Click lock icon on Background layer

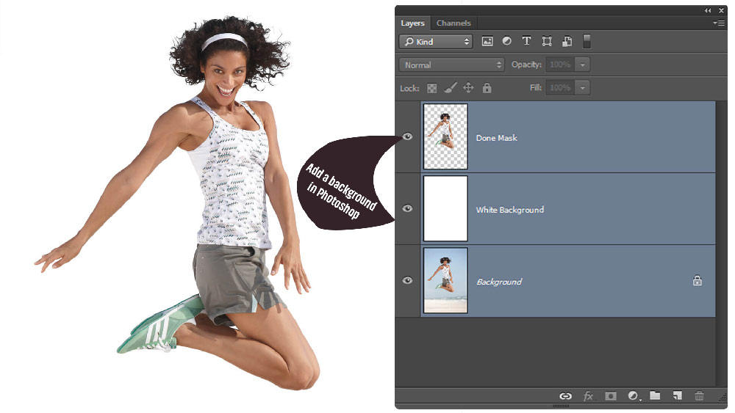click(x=697, y=281)
